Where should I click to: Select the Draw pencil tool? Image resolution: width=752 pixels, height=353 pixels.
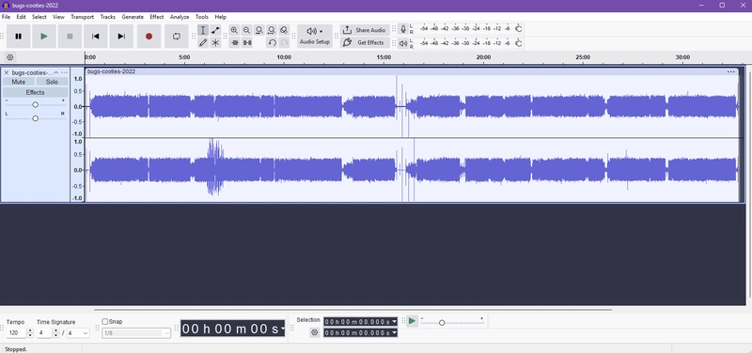[203, 42]
